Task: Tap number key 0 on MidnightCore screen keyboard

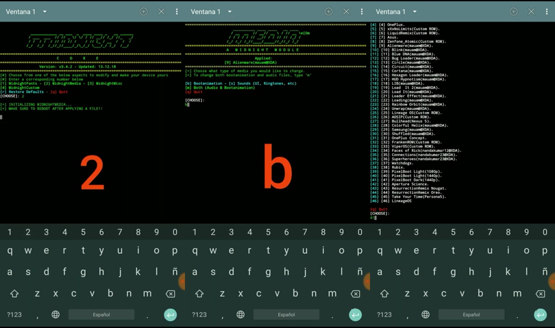Action: pos(175,232)
